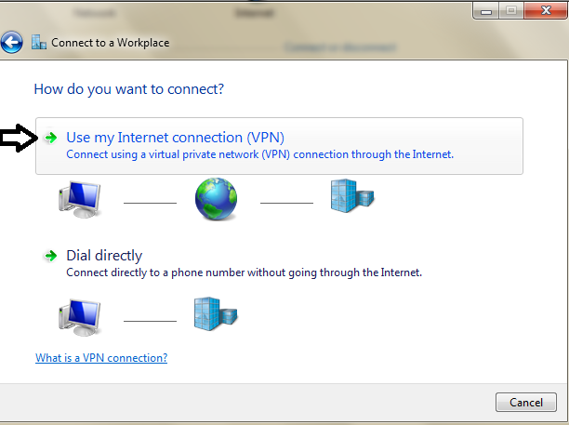Image resolution: width=569 pixels, height=425 pixels.
Task: Open the What is a VPN connection? link
Action: [x=101, y=358]
